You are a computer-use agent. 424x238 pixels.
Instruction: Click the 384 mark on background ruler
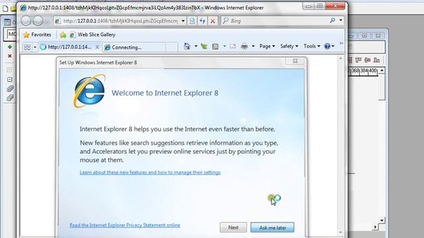[364, 71]
